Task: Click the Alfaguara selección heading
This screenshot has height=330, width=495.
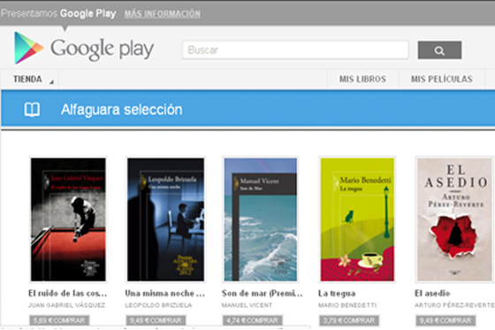Action: click(122, 110)
